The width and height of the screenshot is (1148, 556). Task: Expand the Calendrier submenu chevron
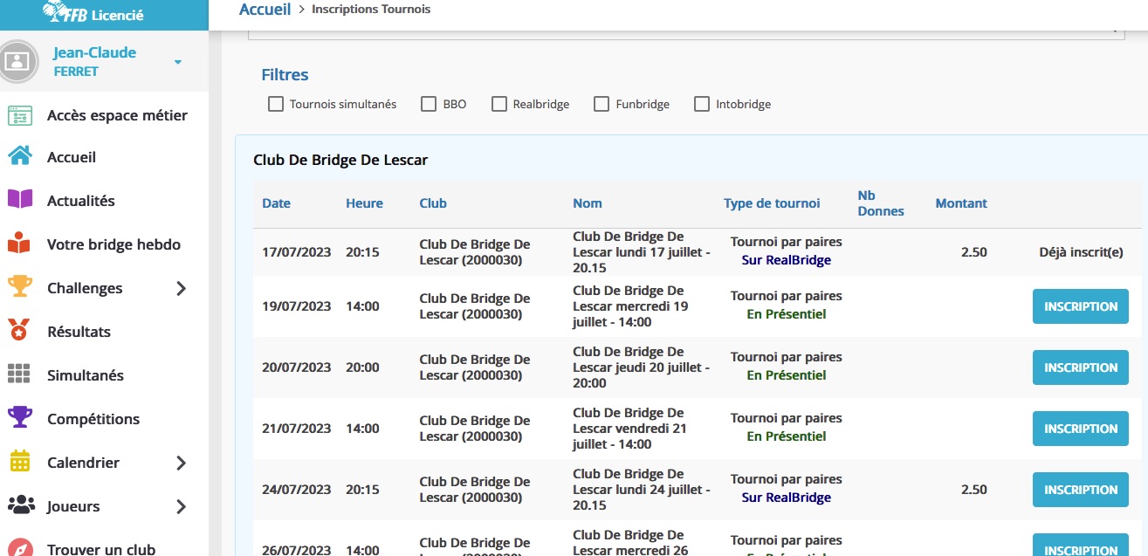click(181, 463)
